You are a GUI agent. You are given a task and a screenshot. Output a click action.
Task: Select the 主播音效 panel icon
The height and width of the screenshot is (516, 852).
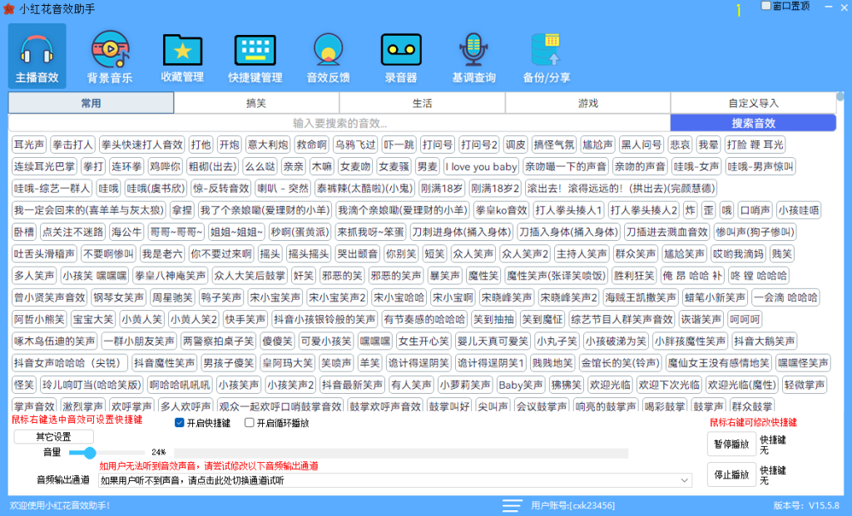(x=37, y=54)
